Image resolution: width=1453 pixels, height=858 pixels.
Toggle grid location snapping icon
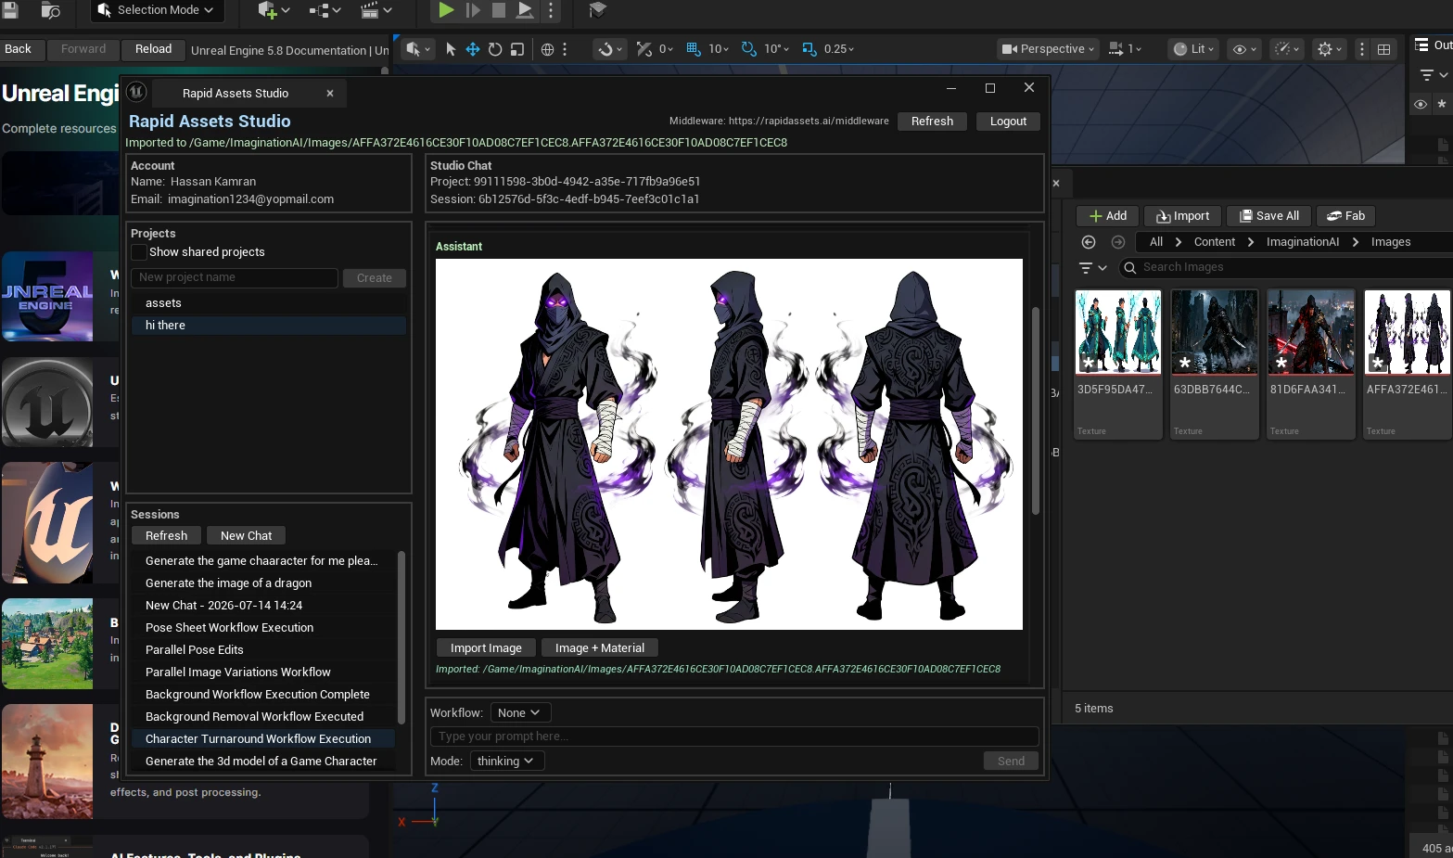693,49
